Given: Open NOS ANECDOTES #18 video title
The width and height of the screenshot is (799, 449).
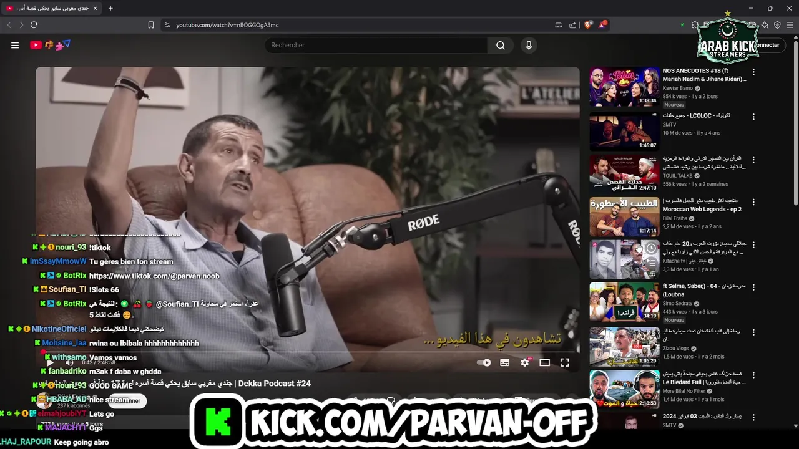Looking at the screenshot, I should 704,75.
